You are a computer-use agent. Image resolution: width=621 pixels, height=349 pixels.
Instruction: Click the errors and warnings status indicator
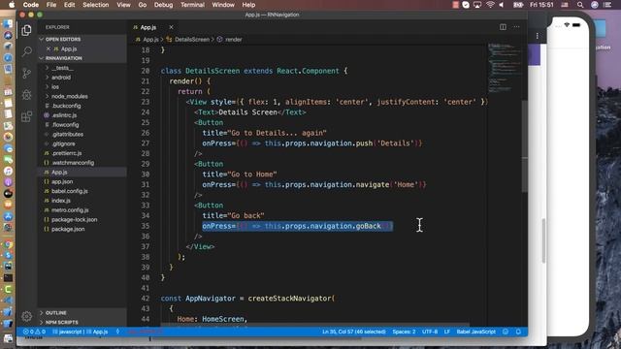(x=34, y=332)
